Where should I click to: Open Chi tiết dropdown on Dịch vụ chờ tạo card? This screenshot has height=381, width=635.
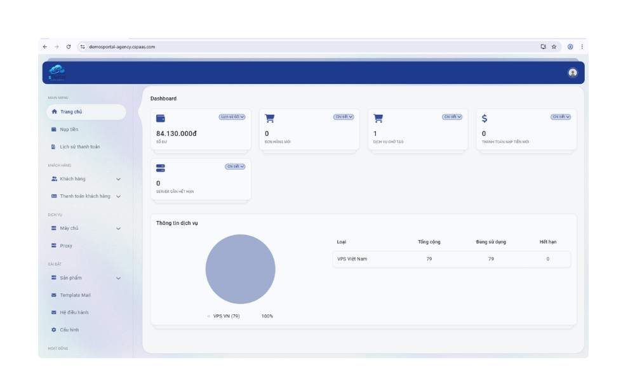point(452,117)
